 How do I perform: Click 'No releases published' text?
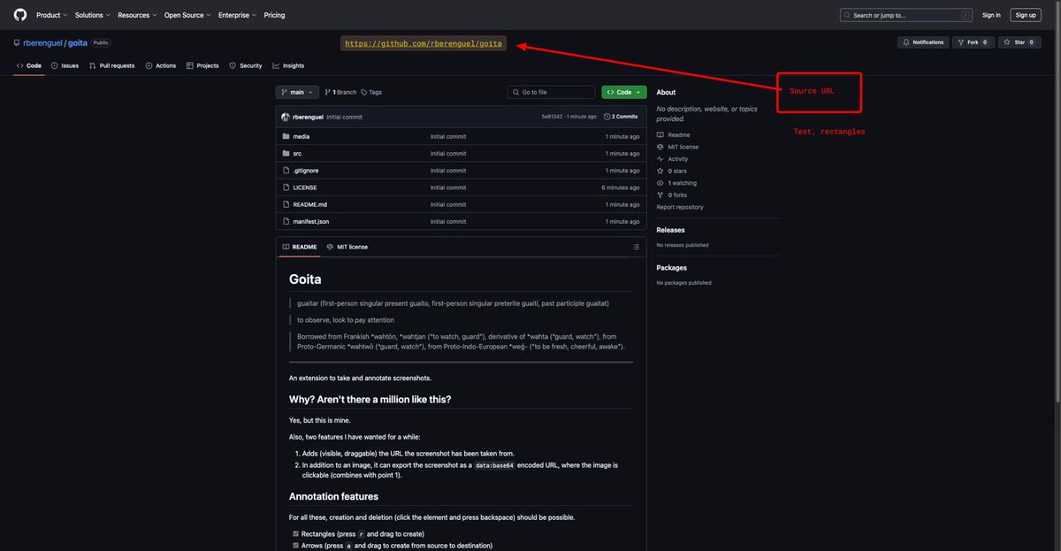coord(683,245)
